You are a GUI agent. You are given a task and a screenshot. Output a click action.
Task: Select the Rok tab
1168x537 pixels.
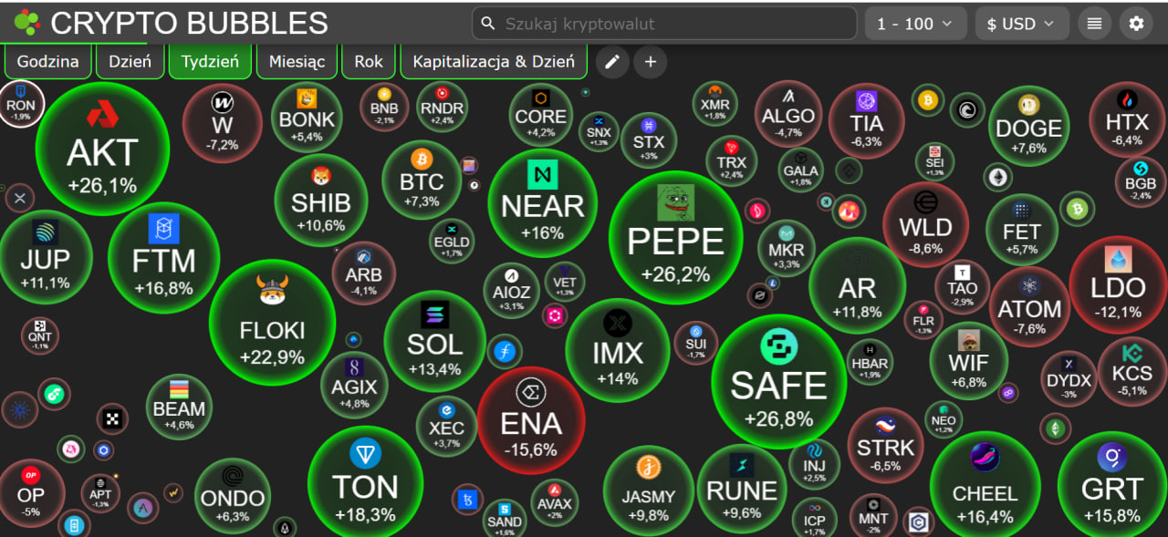pyautogui.click(x=369, y=62)
